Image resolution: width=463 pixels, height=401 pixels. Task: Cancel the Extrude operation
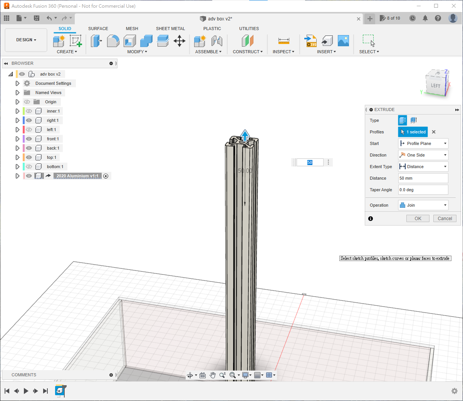click(x=445, y=219)
